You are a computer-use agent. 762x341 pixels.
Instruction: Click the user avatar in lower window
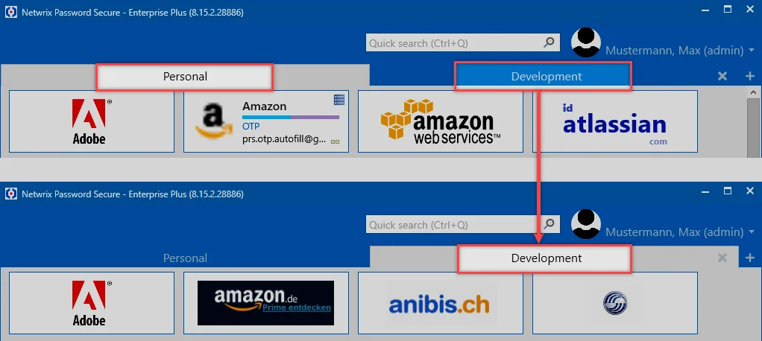[x=585, y=224]
